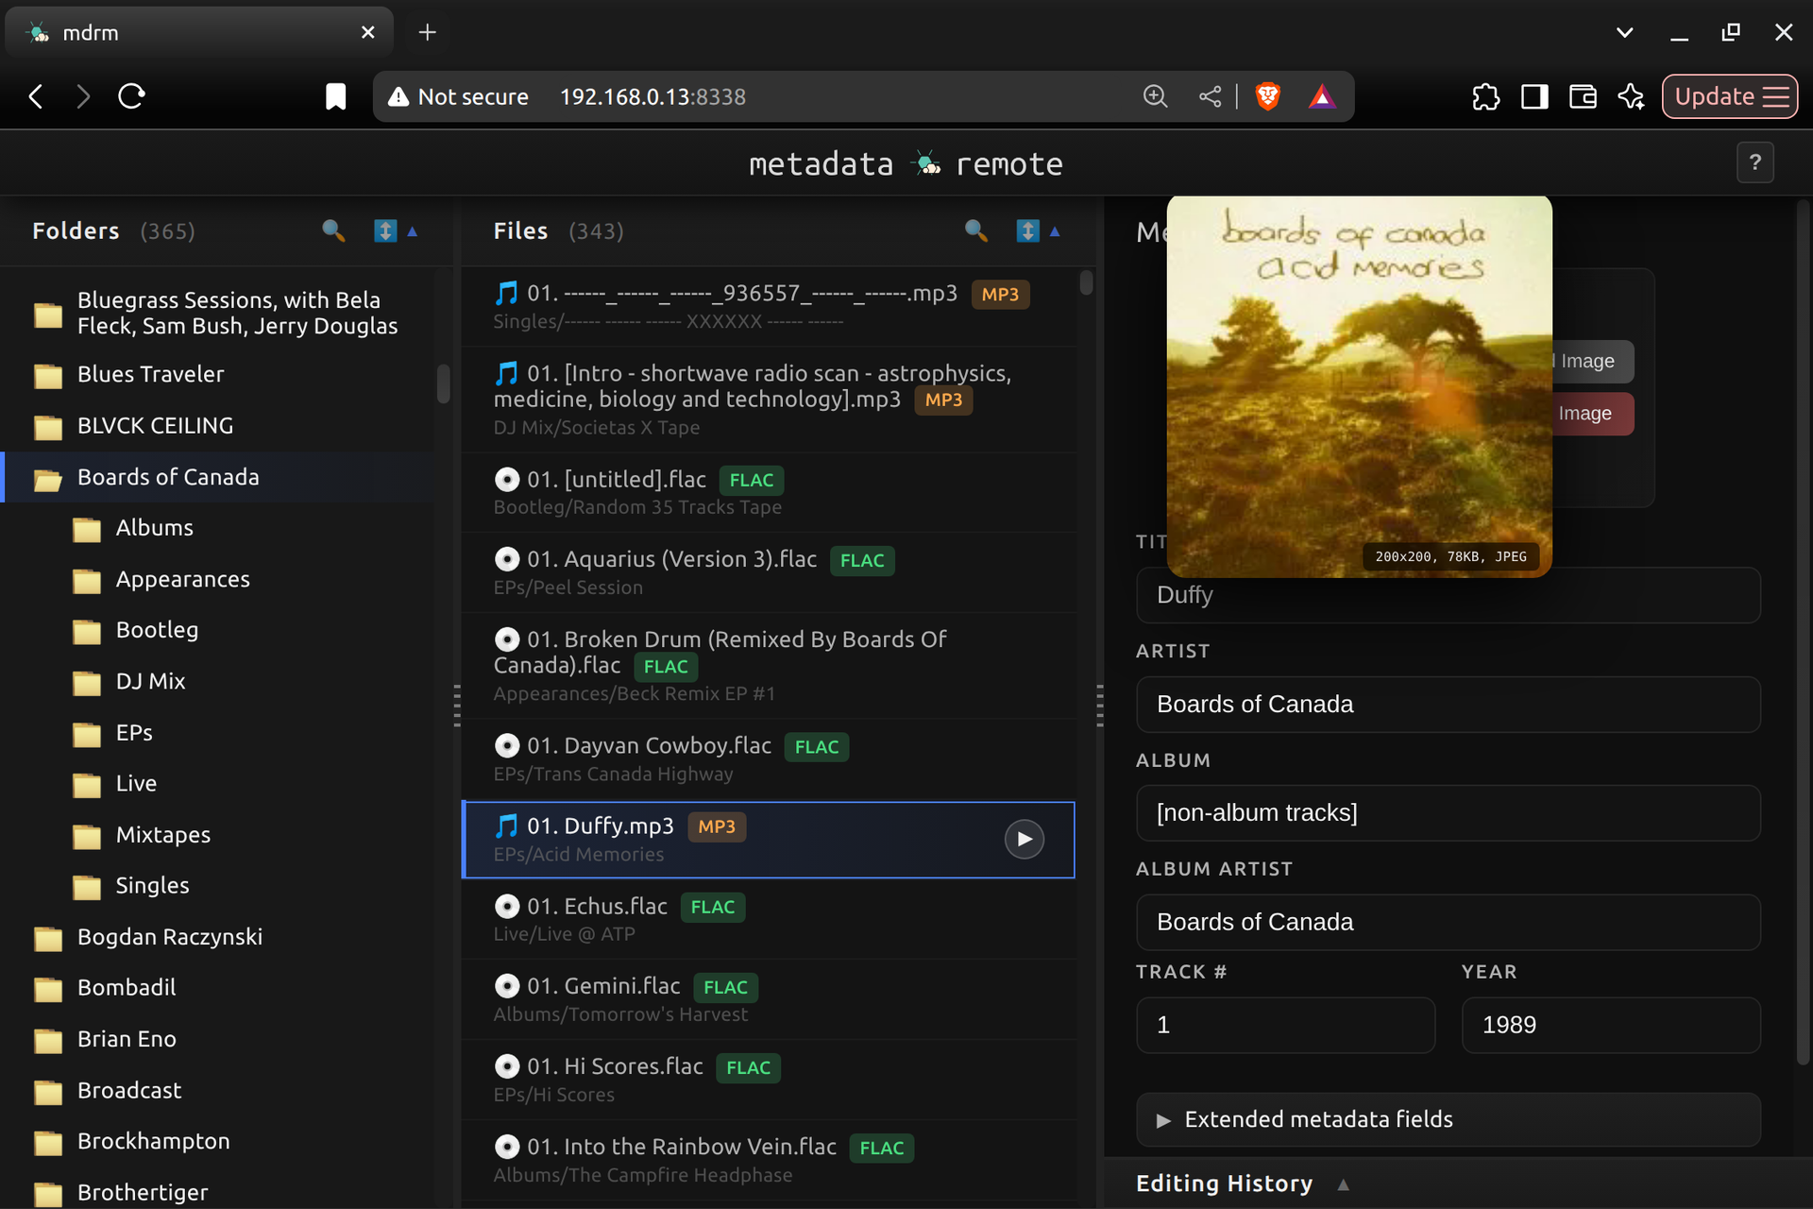Viewport: 1813px width, 1209px height.
Task: Click the browser Update button
Action: tap(1729, 96)
